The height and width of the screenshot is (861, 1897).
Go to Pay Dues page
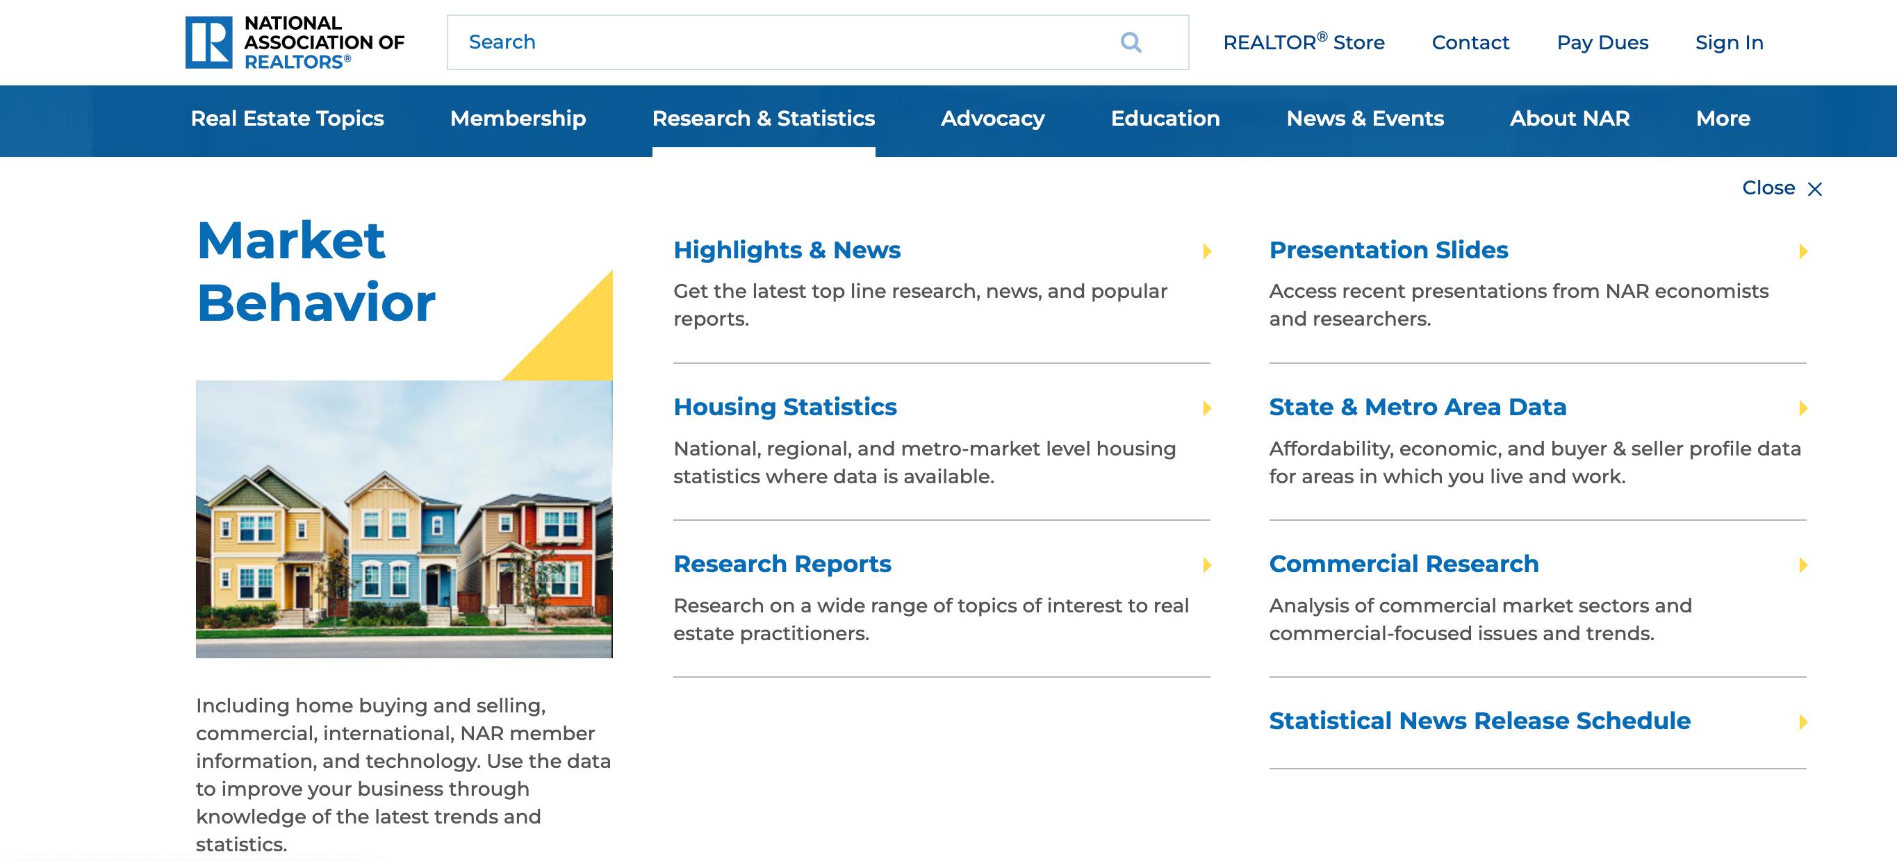click(1602, 42)
